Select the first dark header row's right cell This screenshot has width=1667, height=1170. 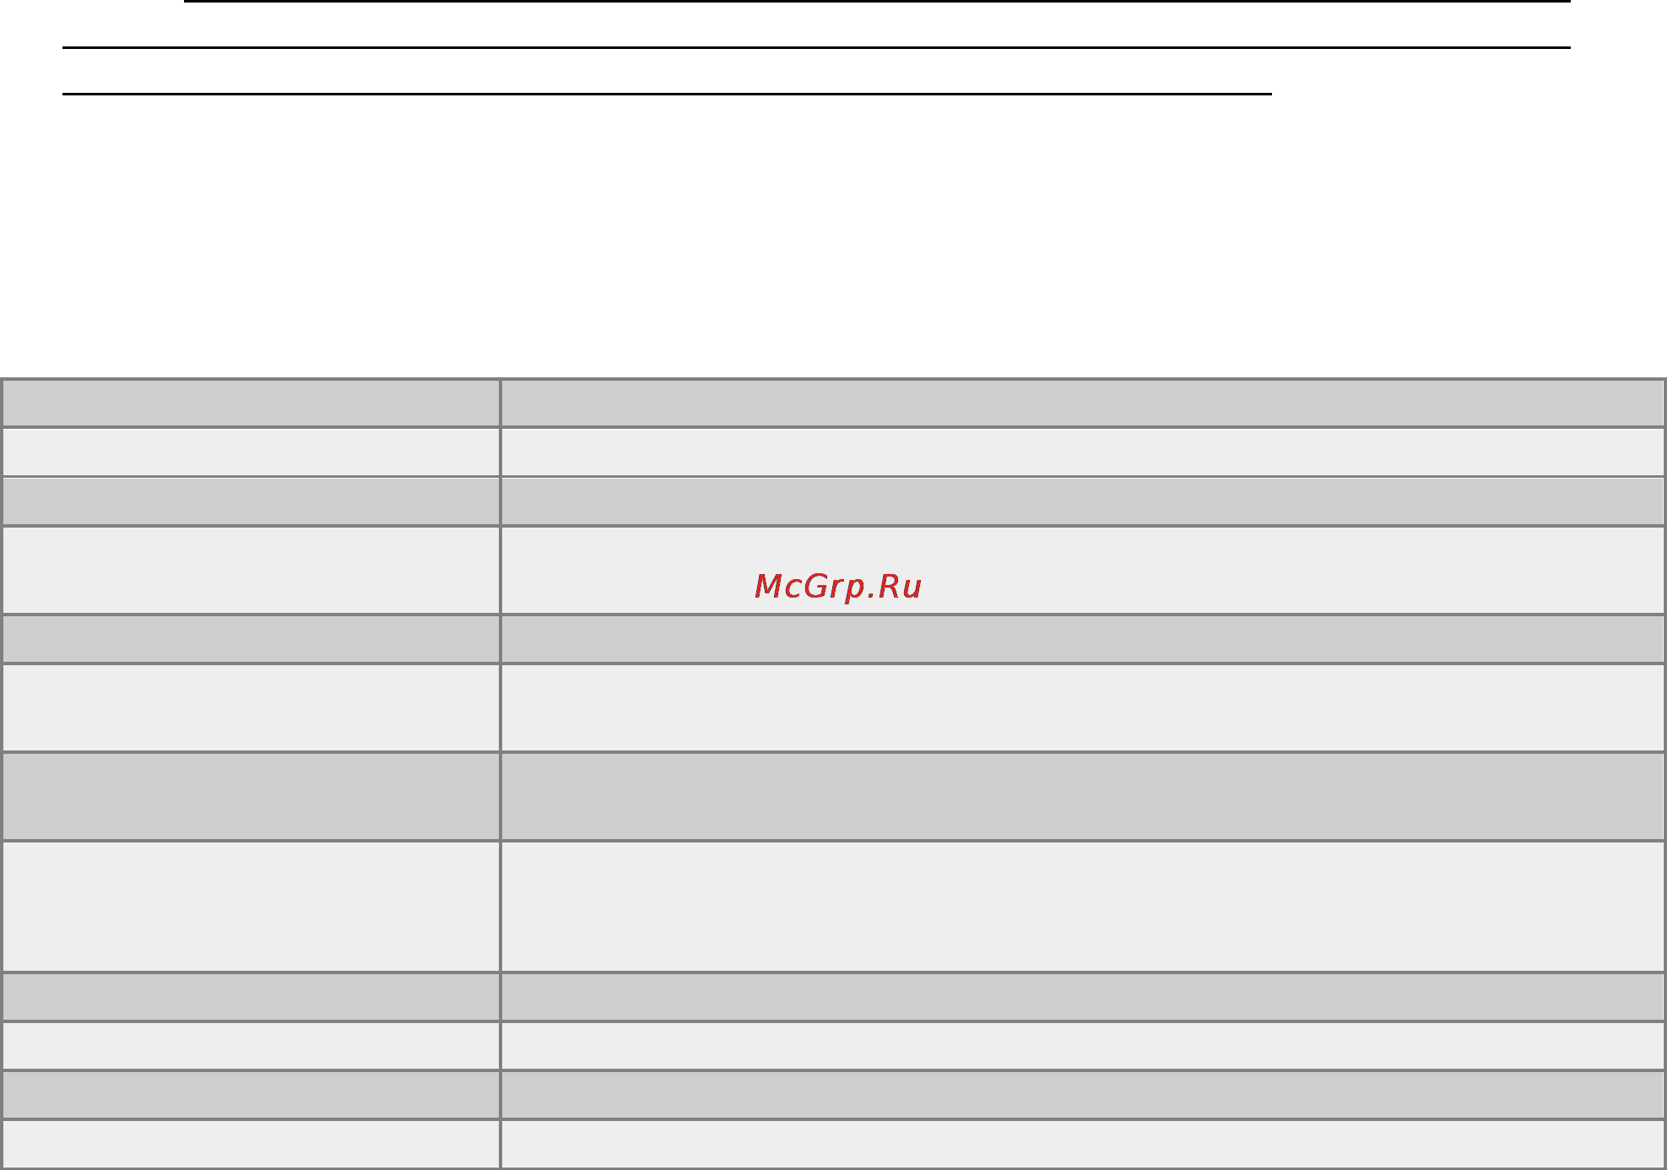pos(1083,404)
